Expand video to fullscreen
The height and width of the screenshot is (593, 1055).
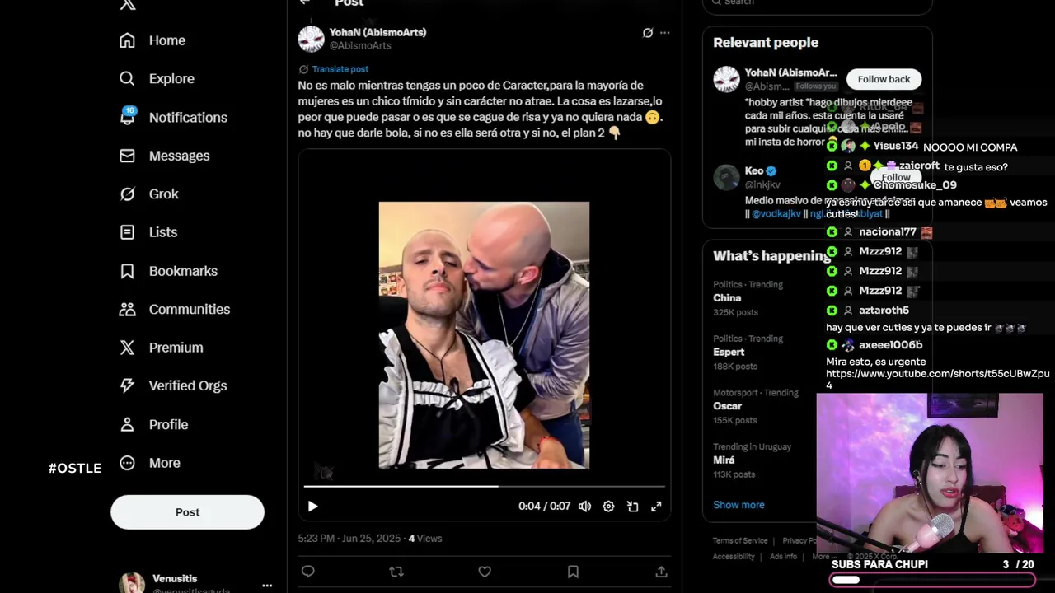(x=656, y=507)
